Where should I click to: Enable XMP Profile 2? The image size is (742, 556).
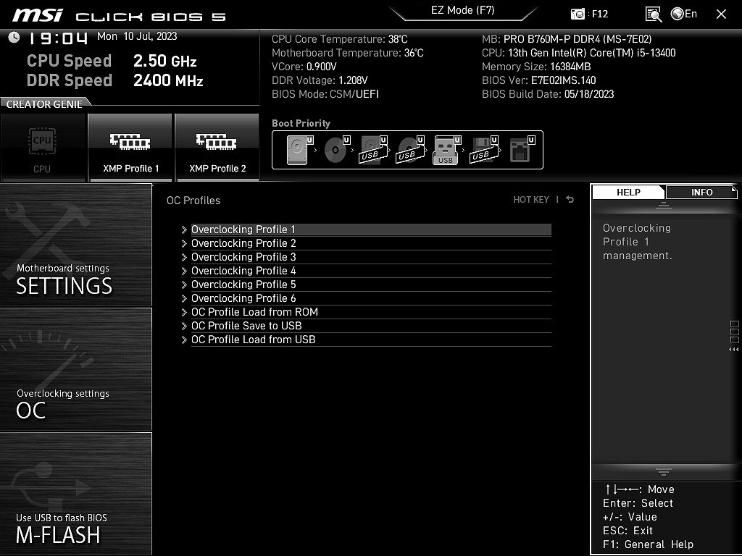pos(217,147)
